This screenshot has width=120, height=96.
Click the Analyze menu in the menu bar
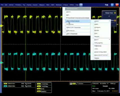coord(65,5)
